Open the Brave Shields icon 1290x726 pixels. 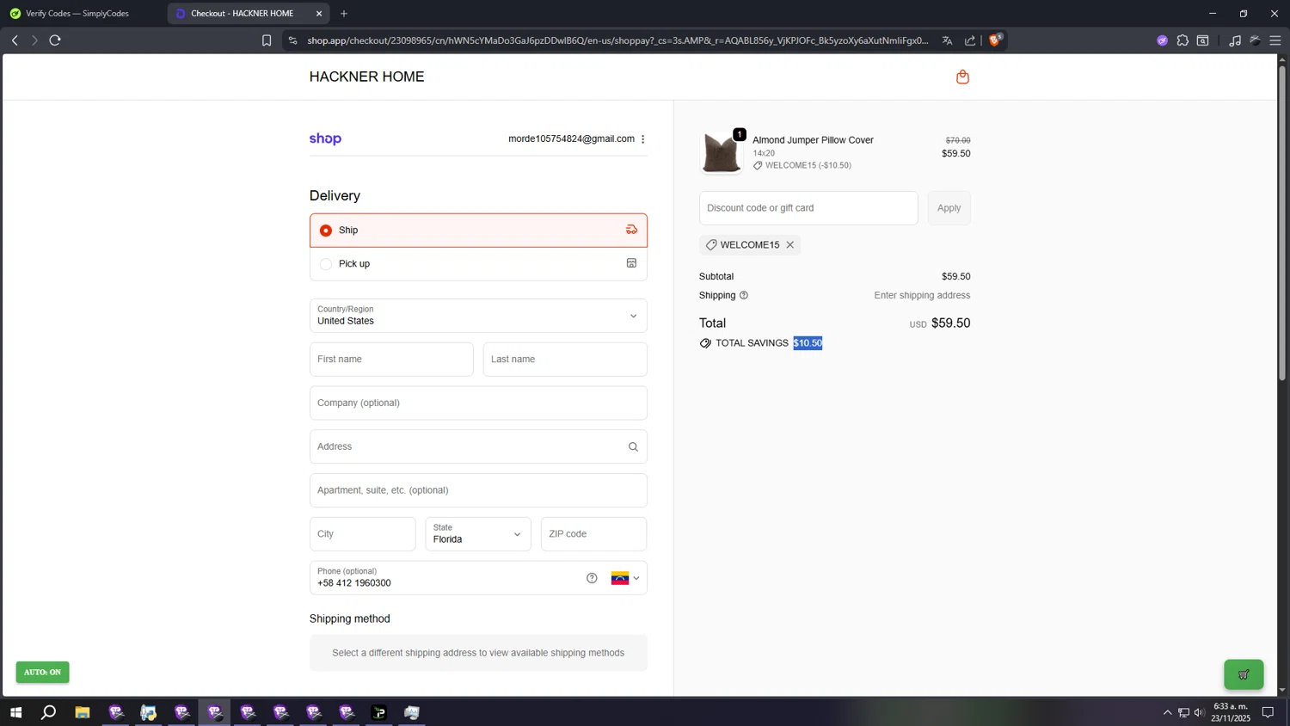995,40
